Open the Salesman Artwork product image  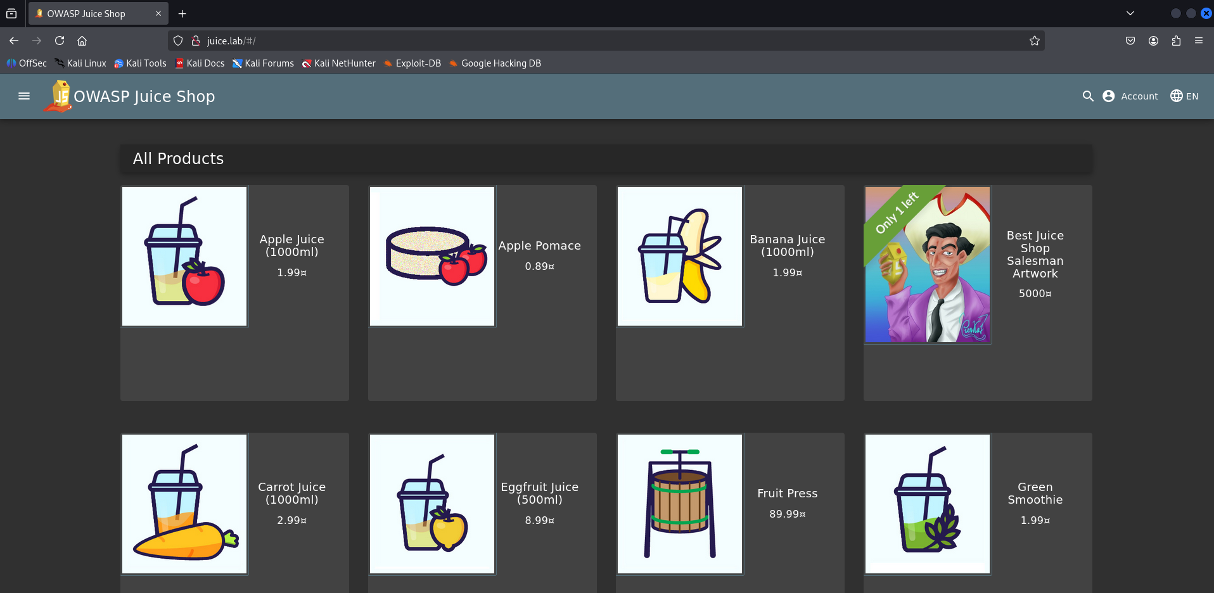pos(928,264)
